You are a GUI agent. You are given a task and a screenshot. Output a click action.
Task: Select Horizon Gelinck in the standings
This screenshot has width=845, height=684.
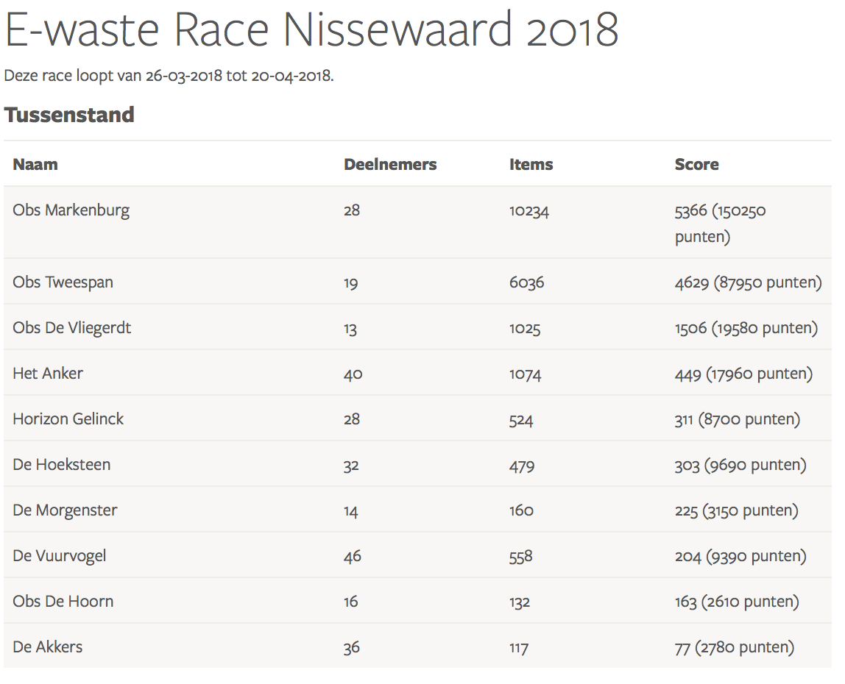[x=68, y=419]
